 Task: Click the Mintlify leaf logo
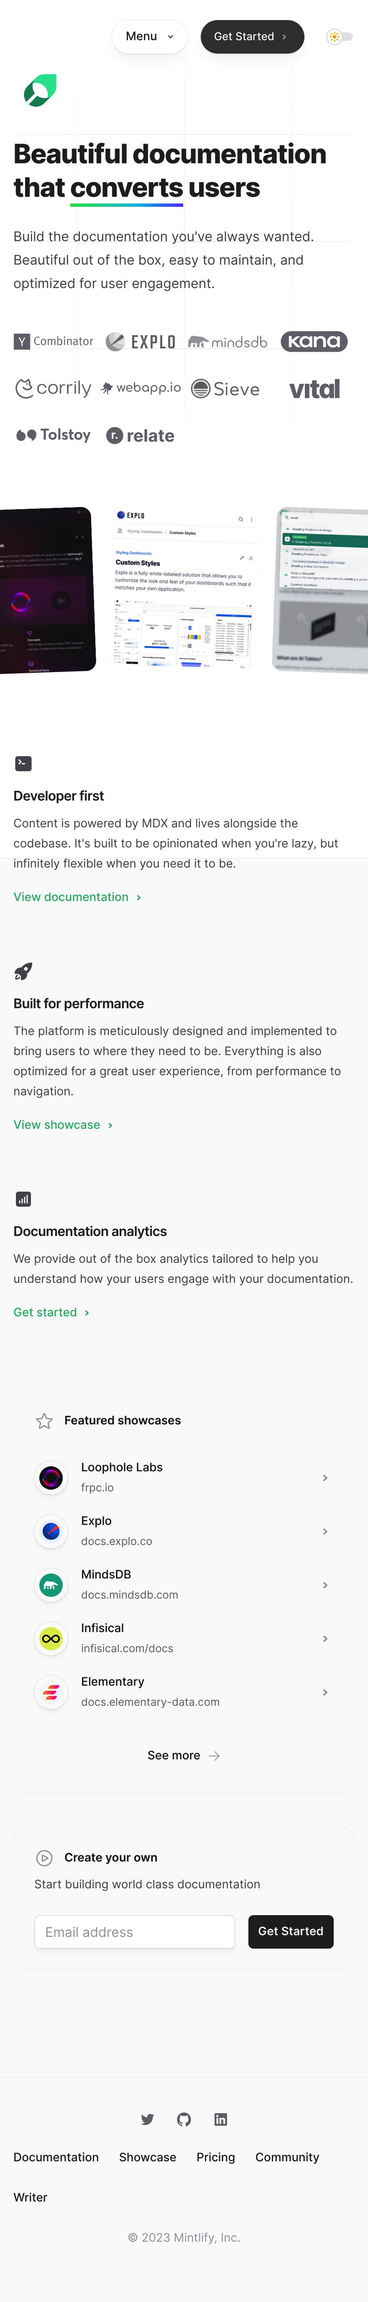40,90
